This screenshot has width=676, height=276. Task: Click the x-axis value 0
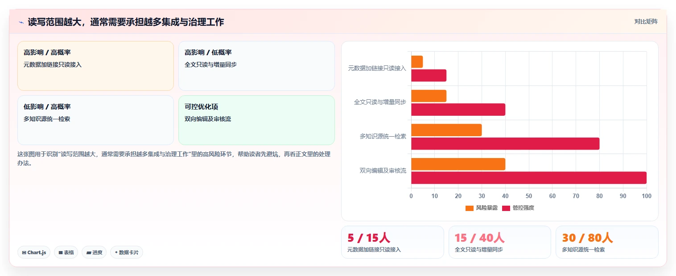pos(411,196)
